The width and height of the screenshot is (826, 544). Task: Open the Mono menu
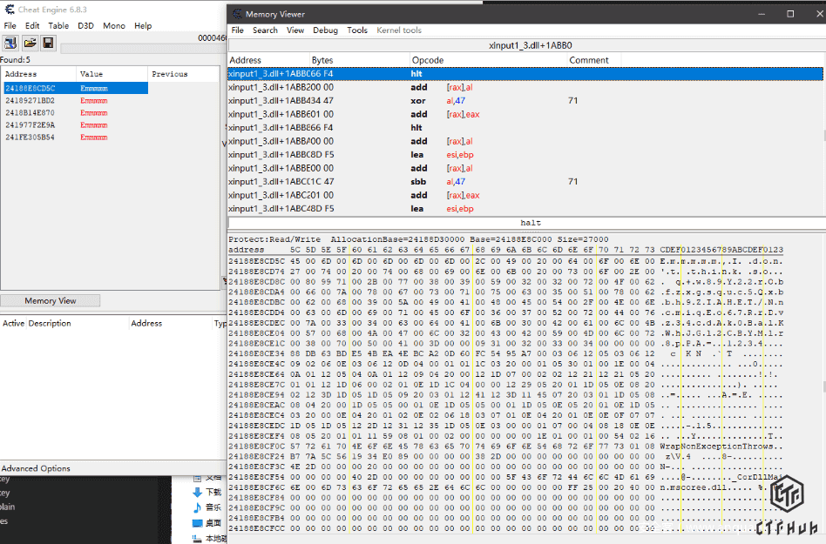coord(113,26)
